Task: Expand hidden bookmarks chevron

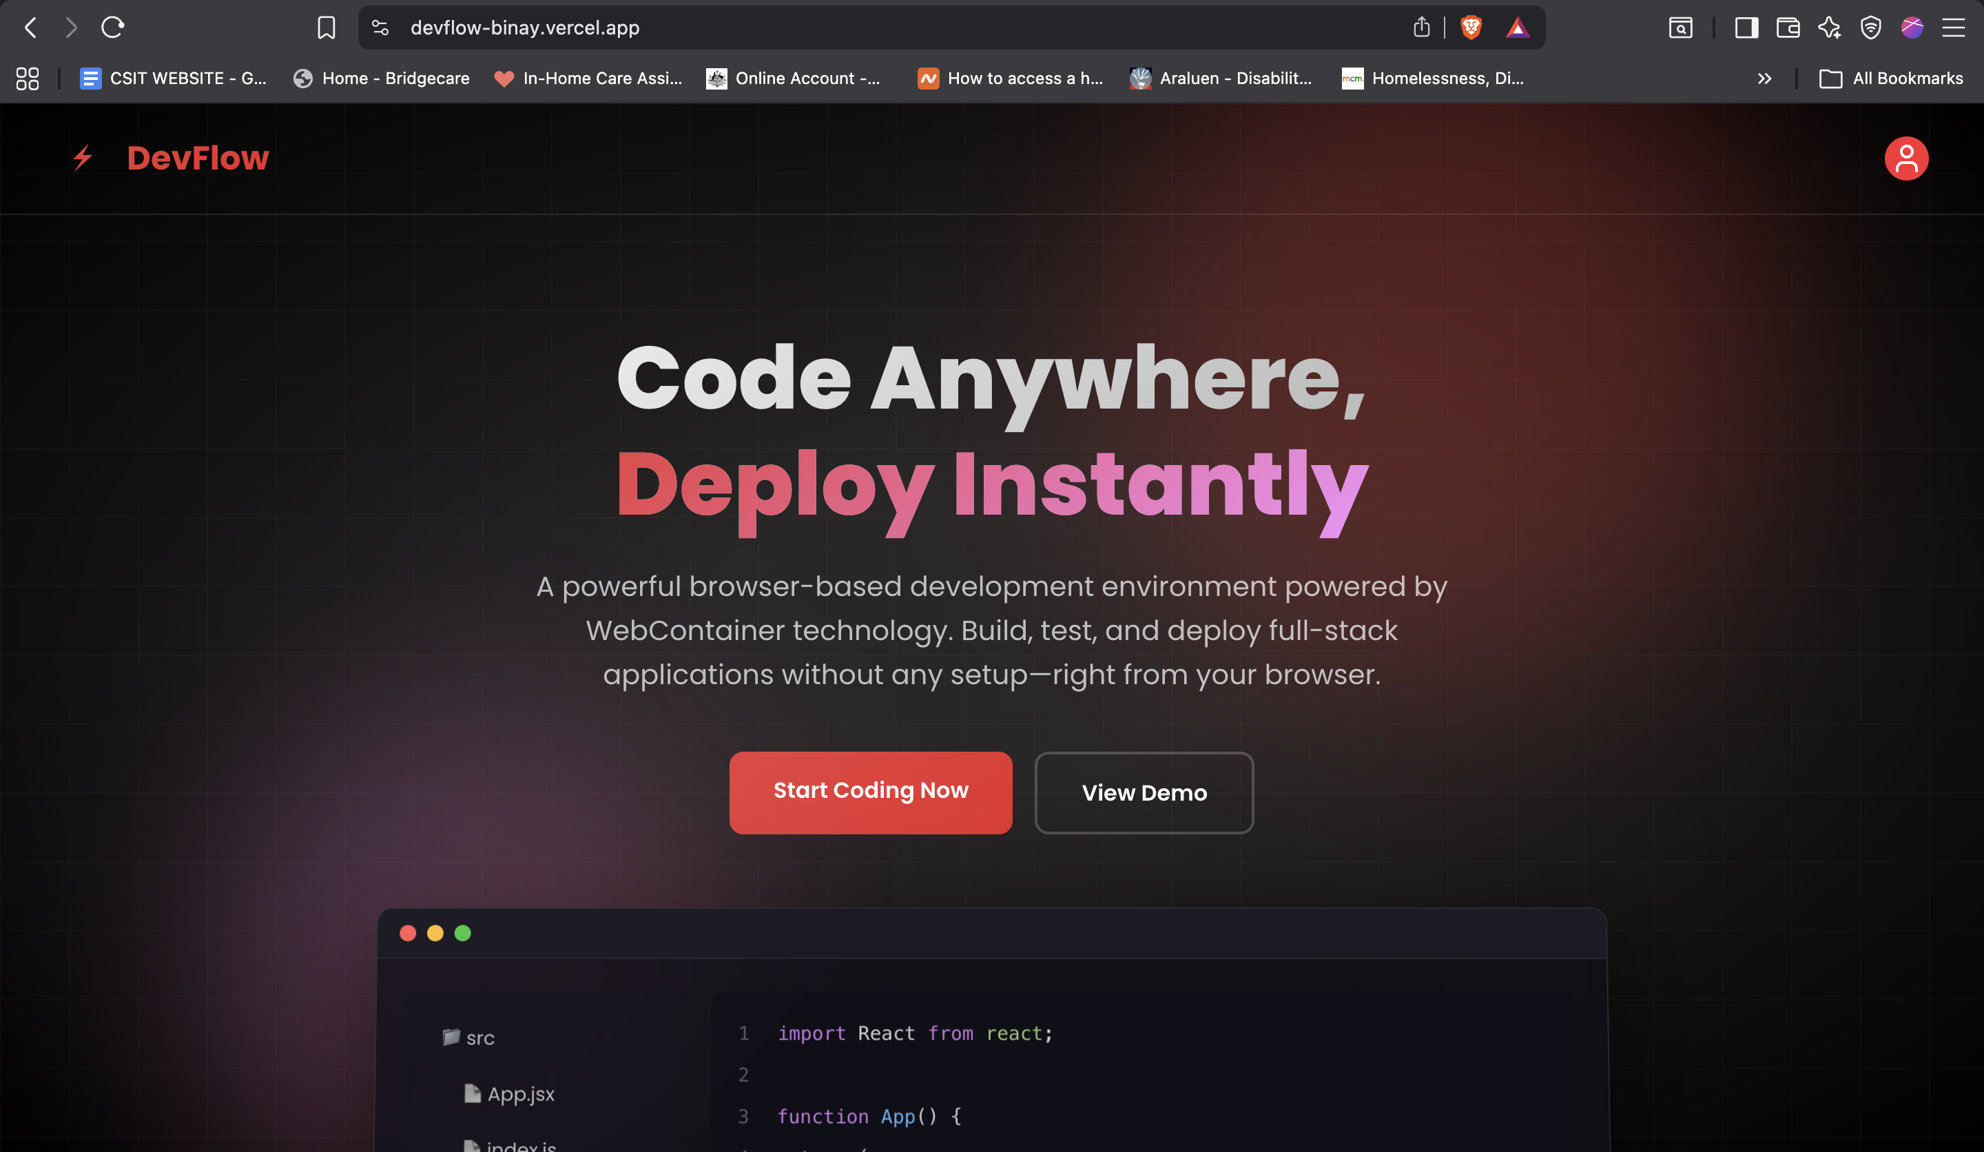Action: click(1764, 78)
